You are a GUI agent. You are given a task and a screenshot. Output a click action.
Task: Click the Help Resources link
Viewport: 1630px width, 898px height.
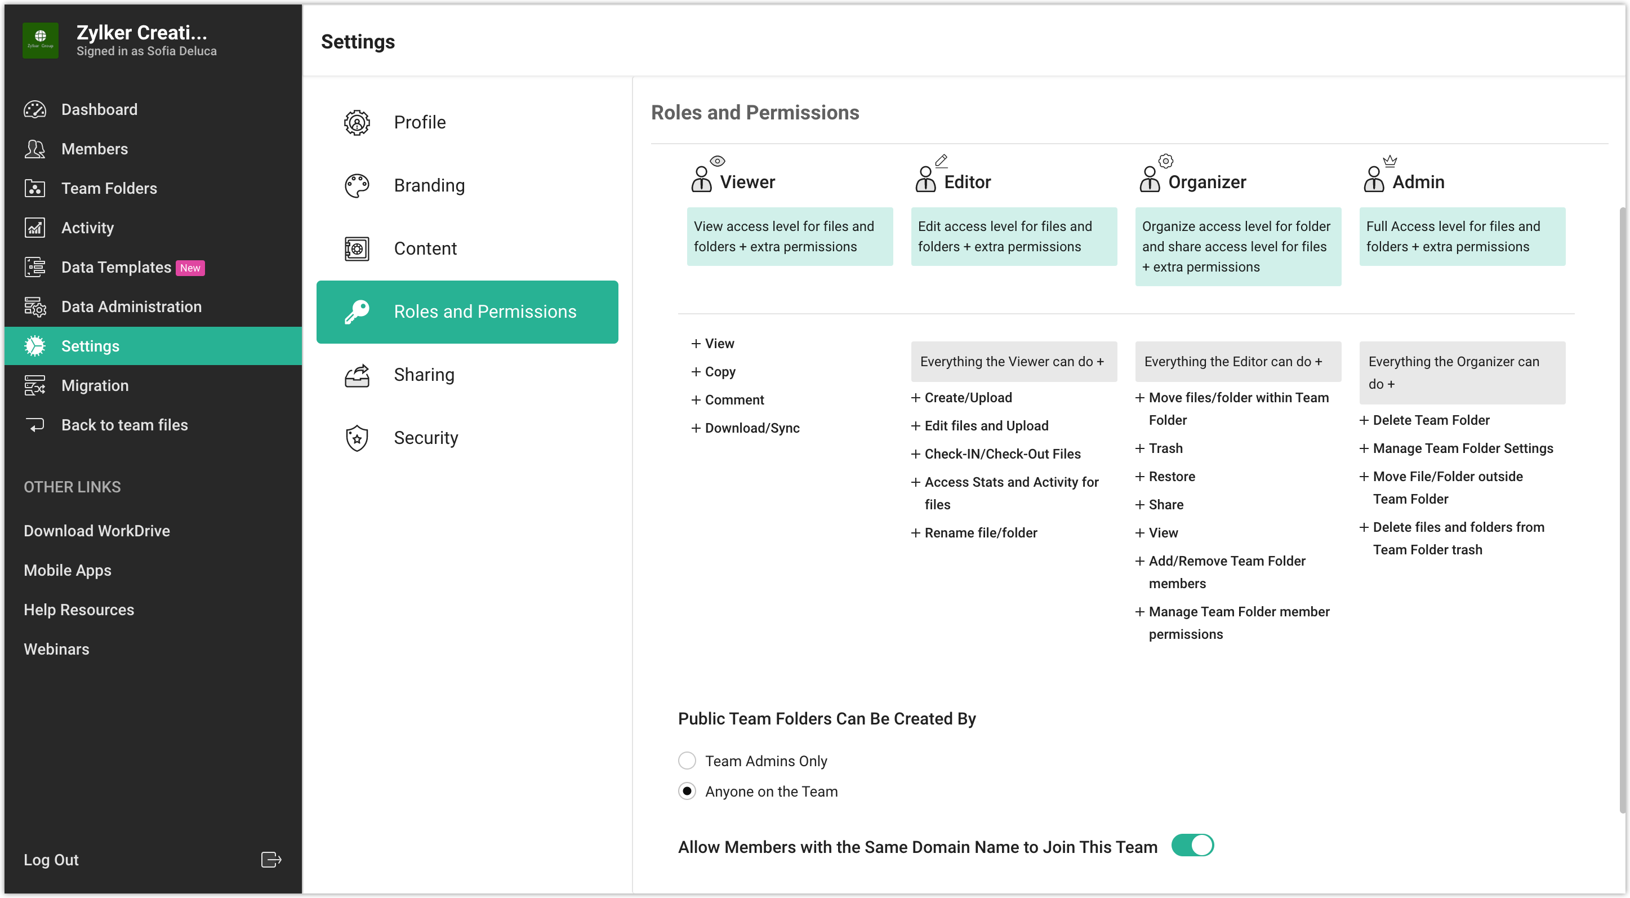pyautogui.click(x=79, y=610)
